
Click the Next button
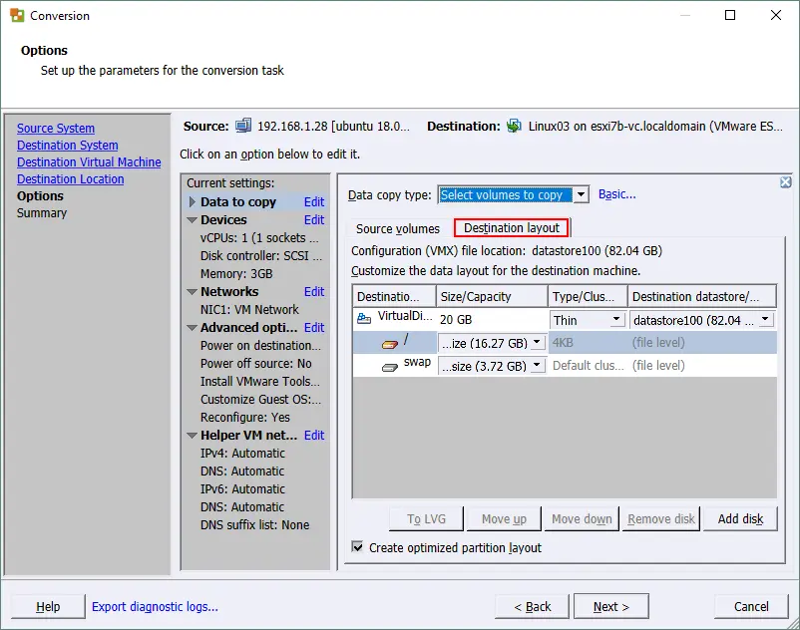click(611, 606)
